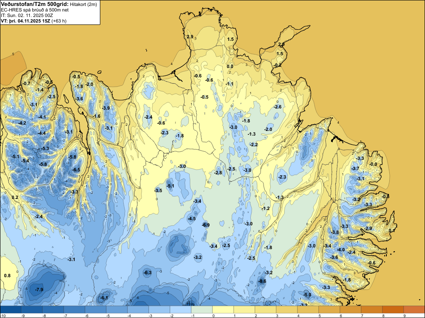The image size is (425, 318).
Task: Click the -5.3 temperature label
Action: coord(45,148)
